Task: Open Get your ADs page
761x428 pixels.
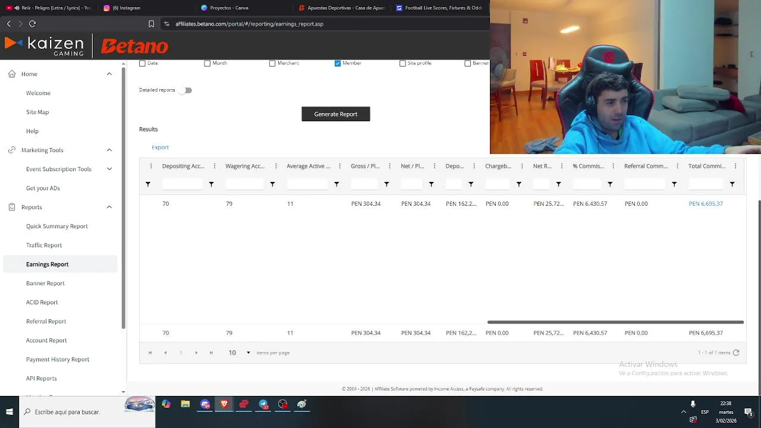Action: (x=43, y=188)
